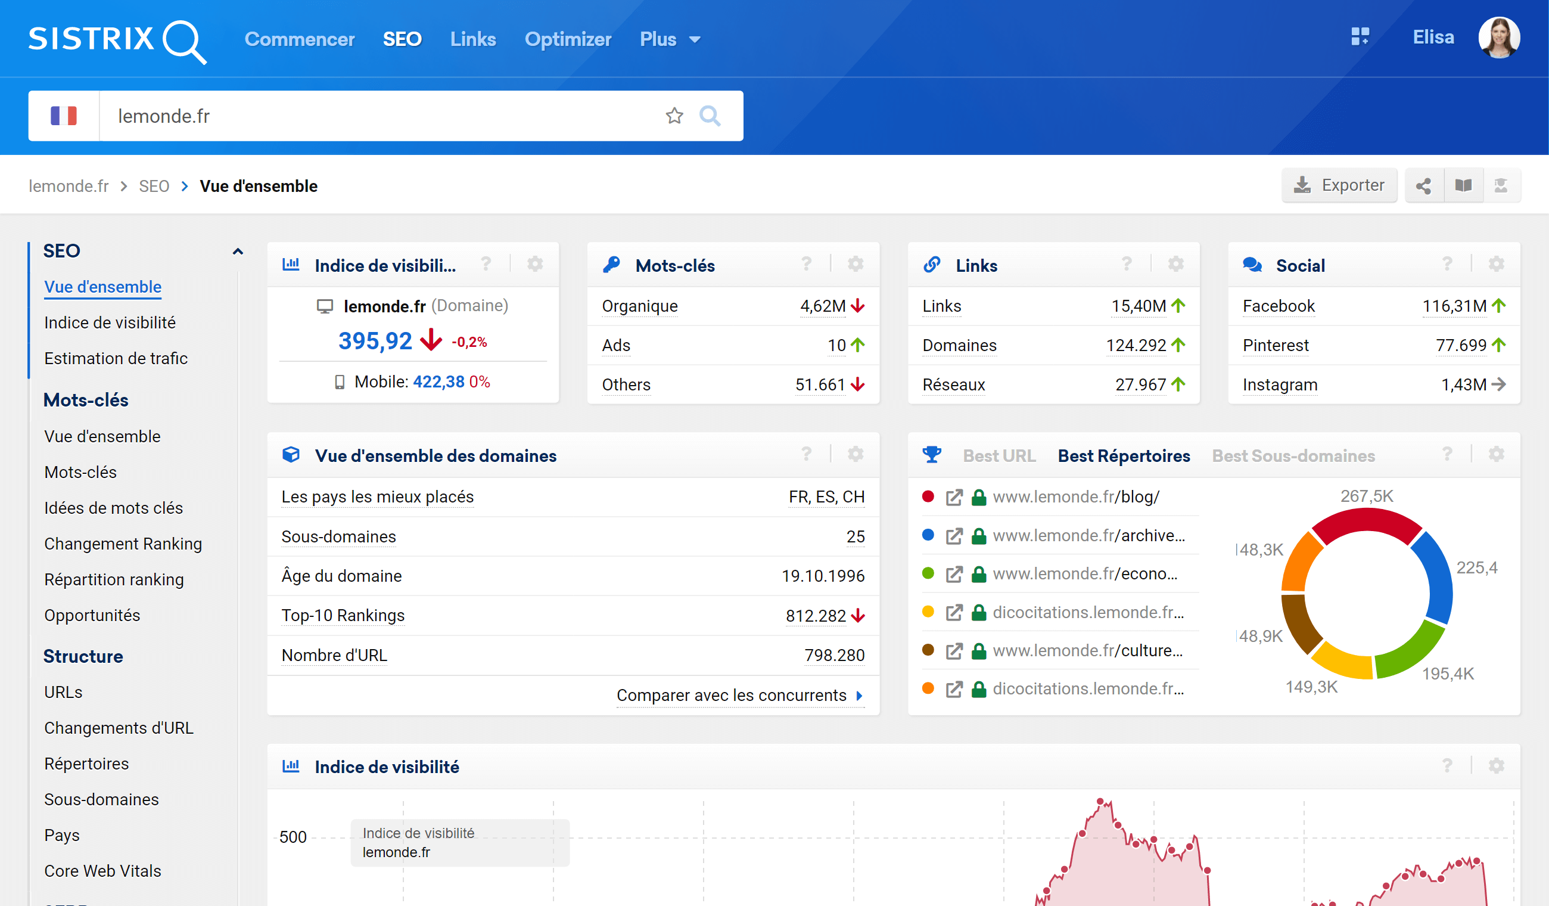Image resolution: width=1549 pixels, height=906 pixels.
Task: Open help of Vue d'ensemble des domaines
Action: pyautogui.click(x=807, y=455)
